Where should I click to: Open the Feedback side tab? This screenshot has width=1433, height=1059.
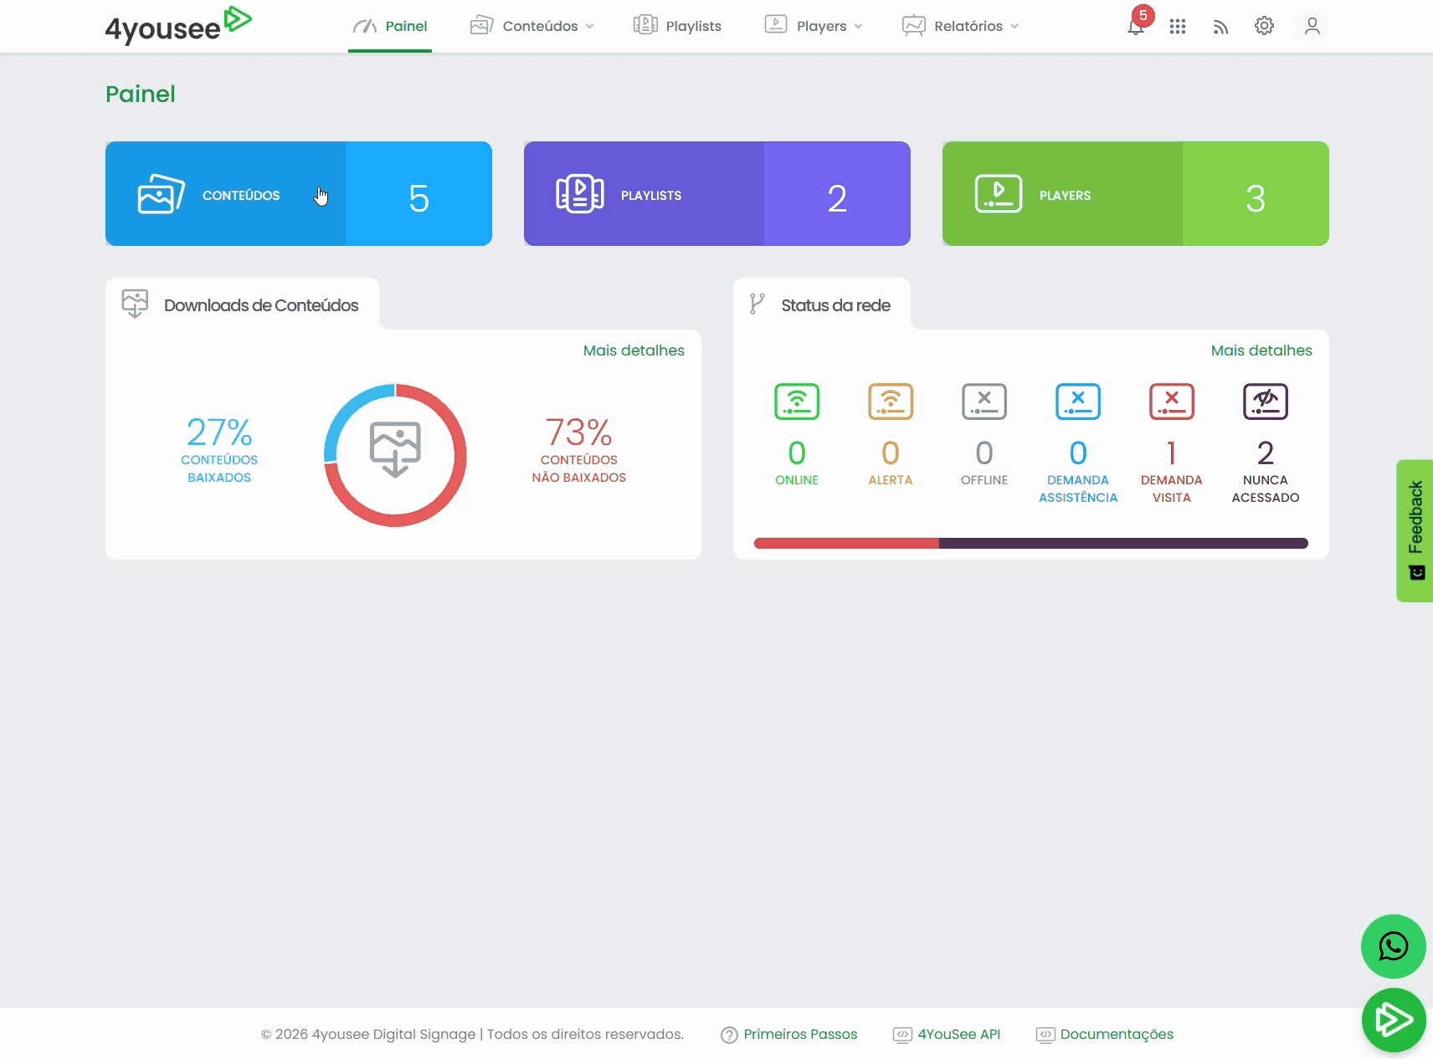1415,530
